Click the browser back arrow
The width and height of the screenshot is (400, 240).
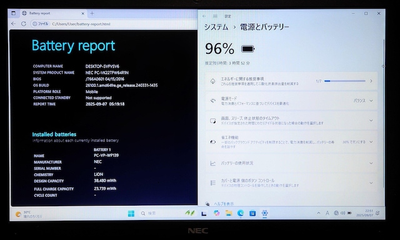14,24
